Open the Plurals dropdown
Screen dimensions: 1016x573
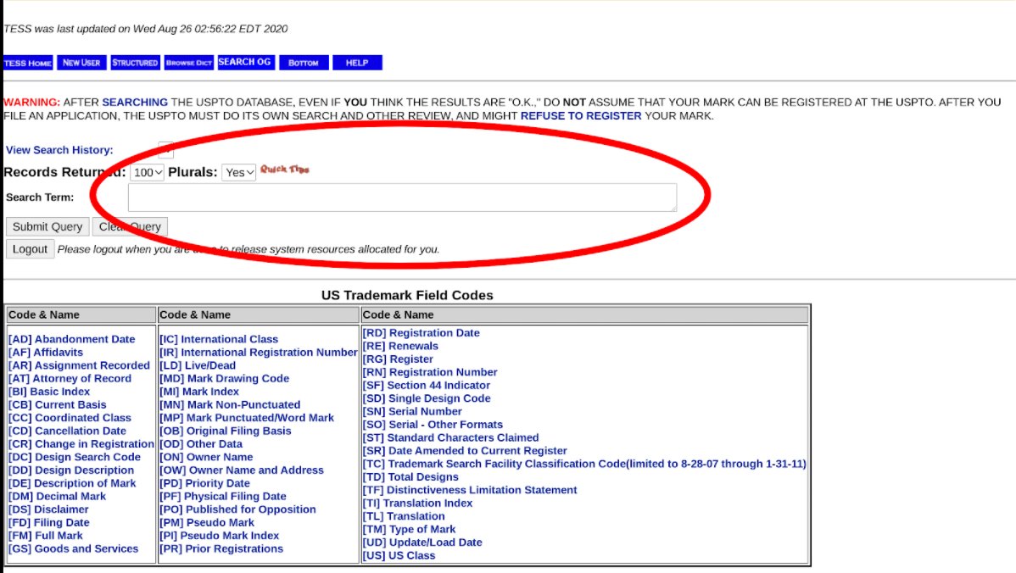click(x=239, y=172)
